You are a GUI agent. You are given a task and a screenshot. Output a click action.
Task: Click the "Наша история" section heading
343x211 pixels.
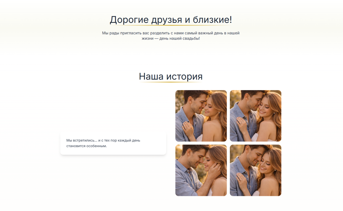tap(170, 76)
